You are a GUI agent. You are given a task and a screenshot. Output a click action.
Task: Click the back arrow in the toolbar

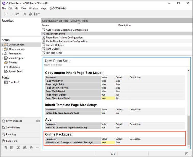point(6,14)
